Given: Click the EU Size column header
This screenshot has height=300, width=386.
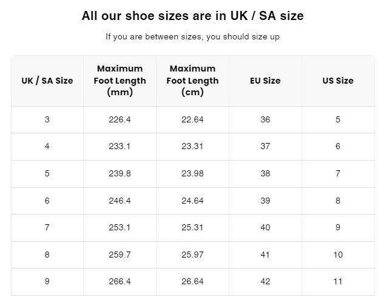Looking at the screenshot, I should 265,81.
